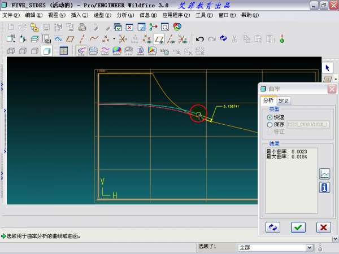The image size is (339, 254).
Task: Click the section analysis tool icon
Action: click(93, 51)
